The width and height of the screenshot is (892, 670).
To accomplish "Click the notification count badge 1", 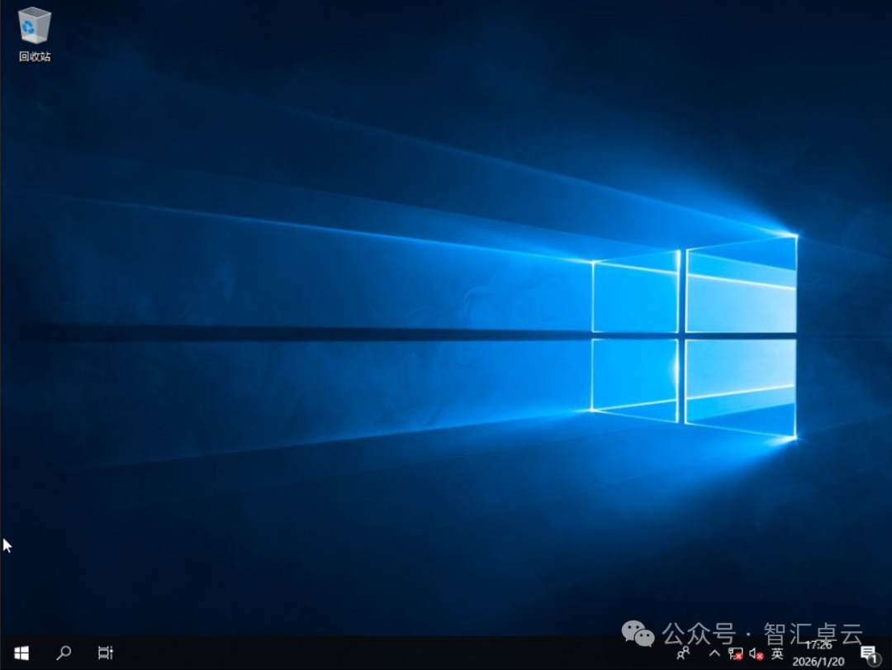I will 874,659.
